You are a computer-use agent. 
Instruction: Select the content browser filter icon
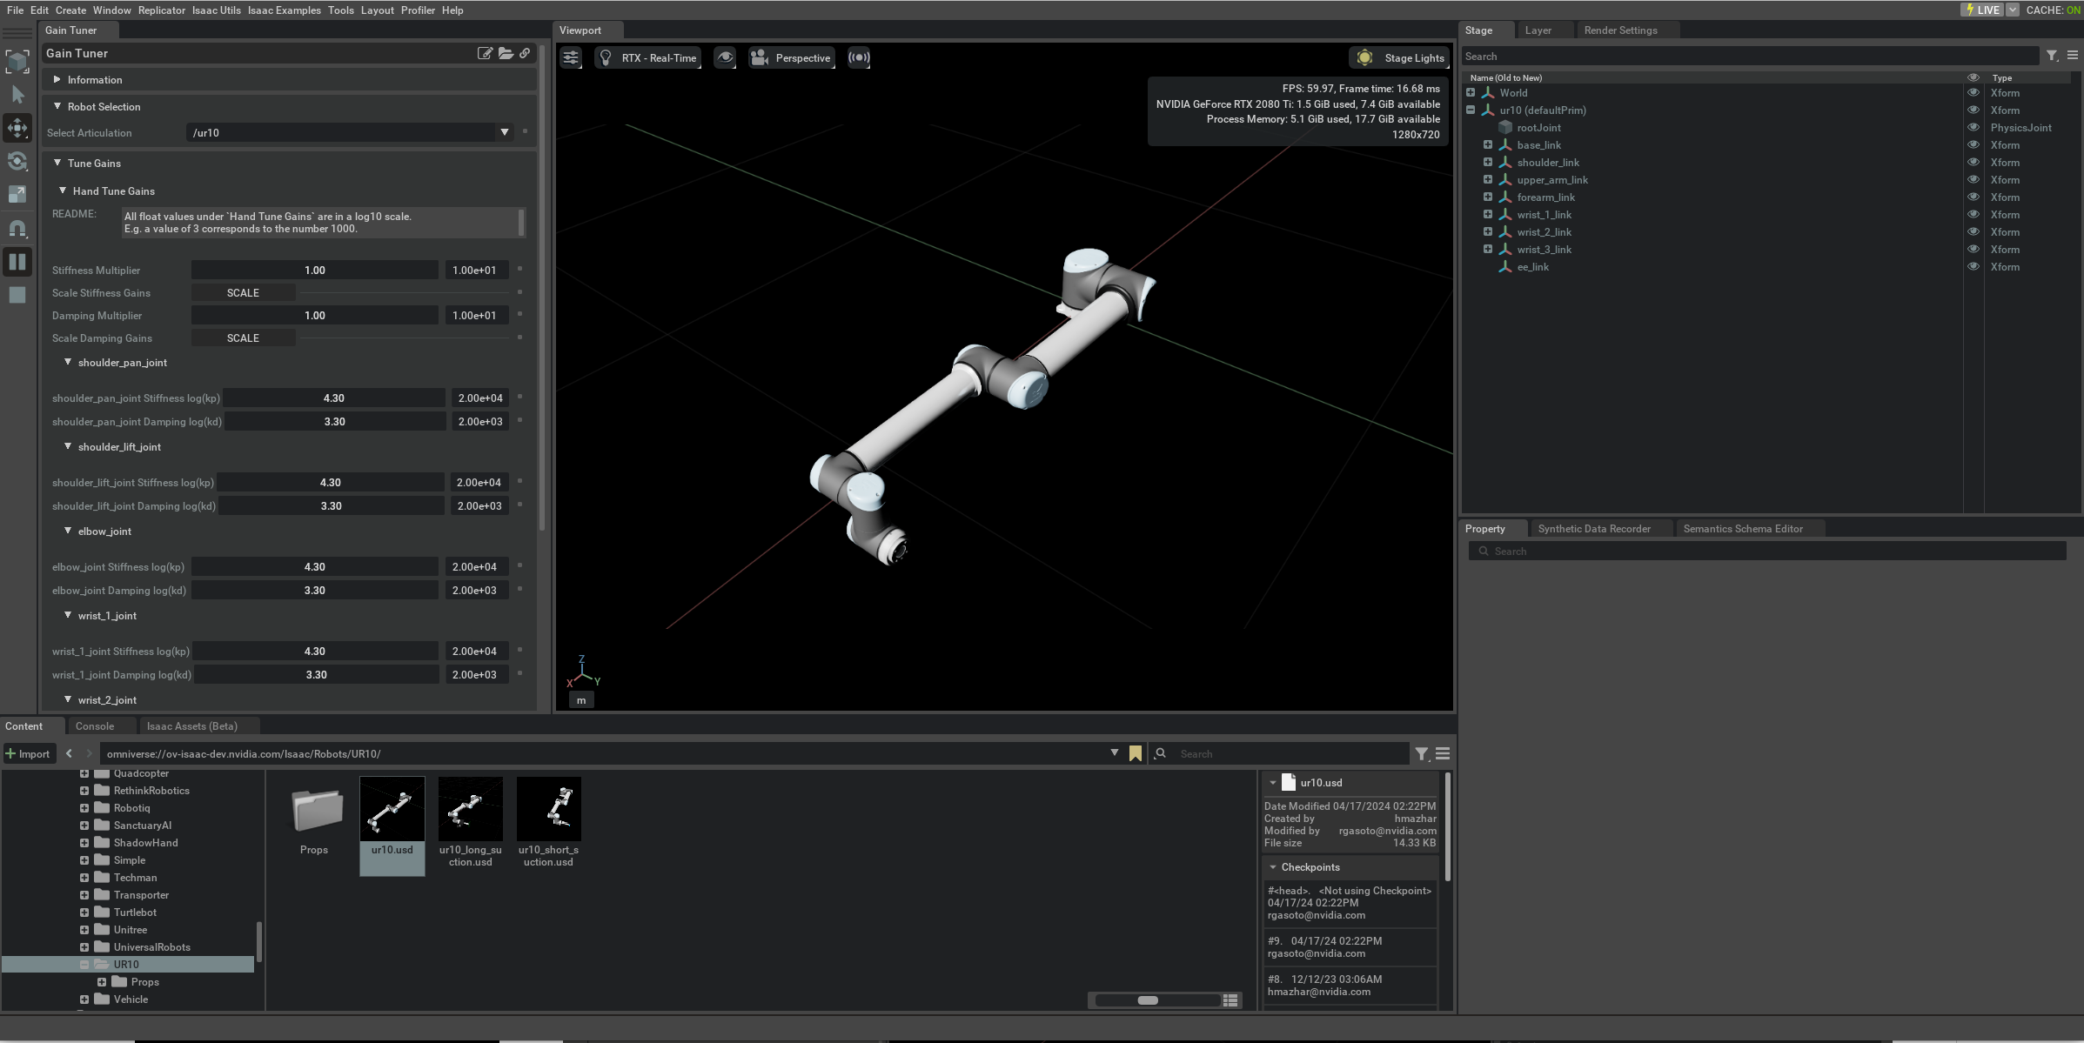[1422, 753]
